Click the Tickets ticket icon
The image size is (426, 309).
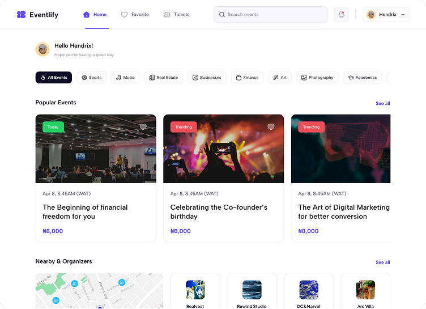point(167,15)
